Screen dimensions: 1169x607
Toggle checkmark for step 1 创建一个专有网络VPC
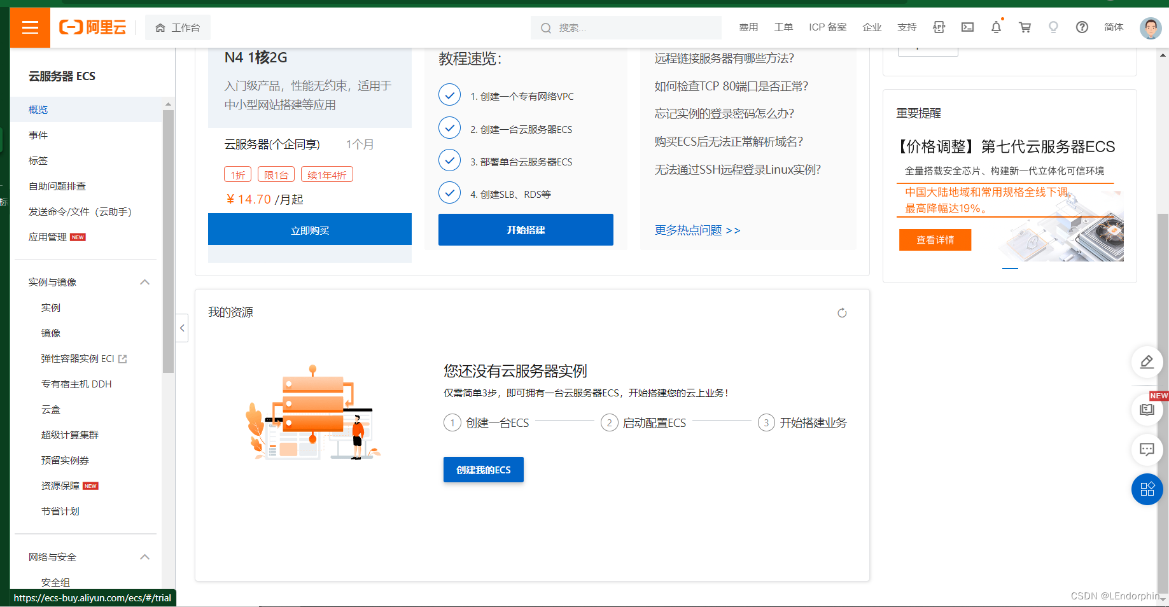[x=449, y=95]
